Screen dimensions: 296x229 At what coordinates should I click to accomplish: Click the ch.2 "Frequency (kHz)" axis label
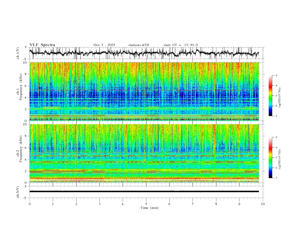click(21, 149)
